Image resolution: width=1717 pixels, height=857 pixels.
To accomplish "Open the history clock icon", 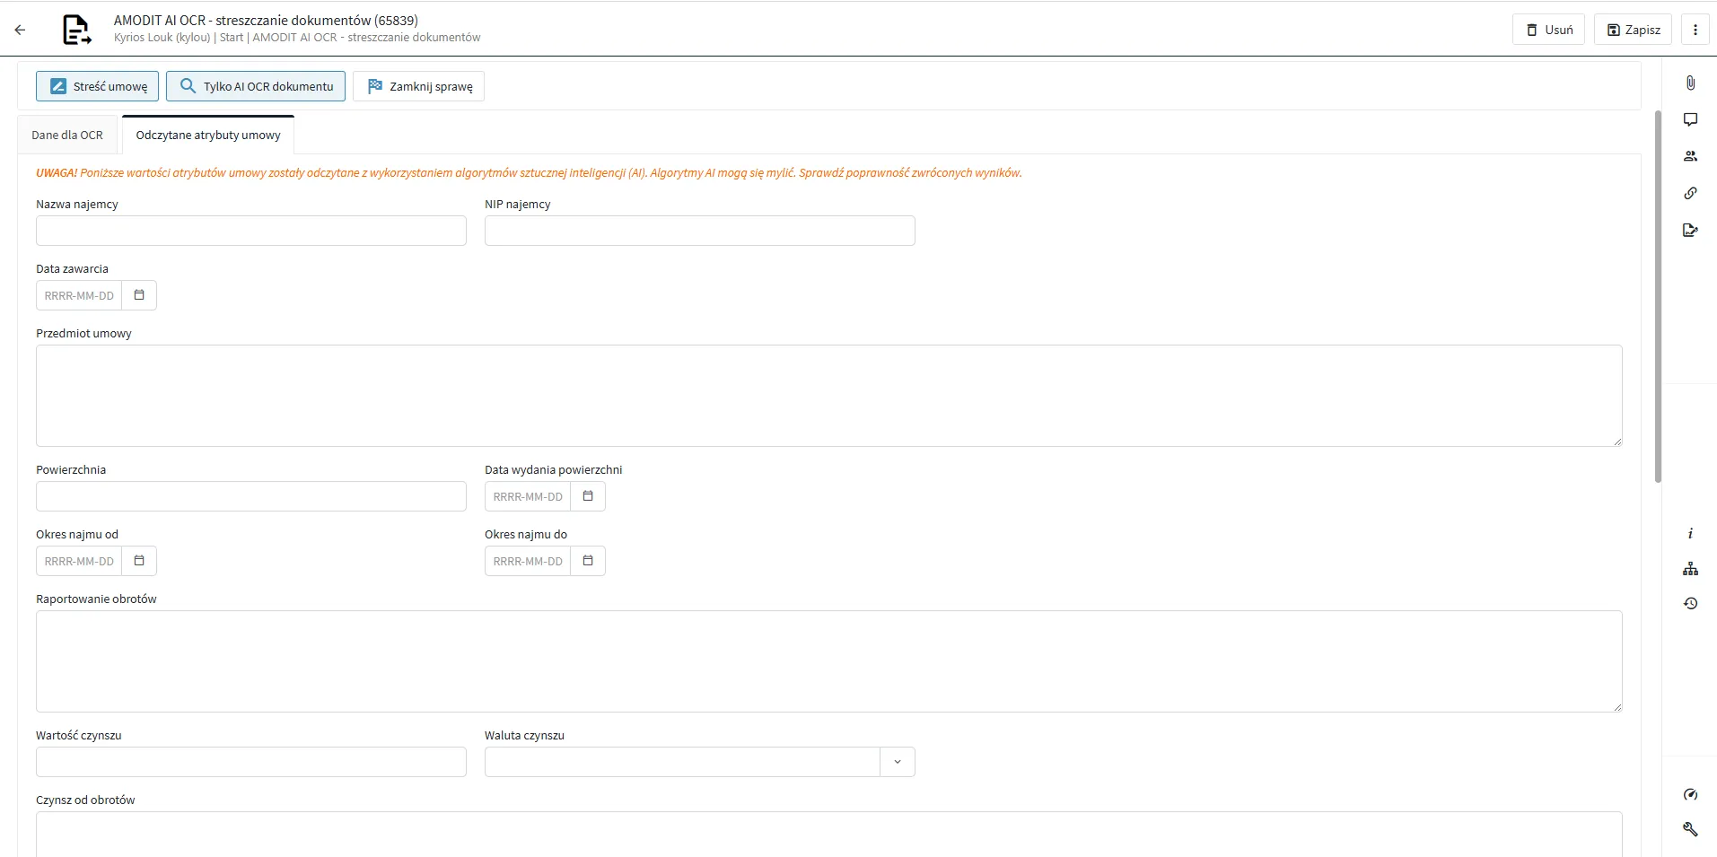I will pos(1690,604).
